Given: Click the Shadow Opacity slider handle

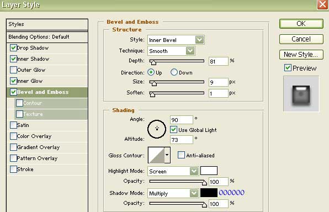Looking at the screenshot, I should [204, 205].
